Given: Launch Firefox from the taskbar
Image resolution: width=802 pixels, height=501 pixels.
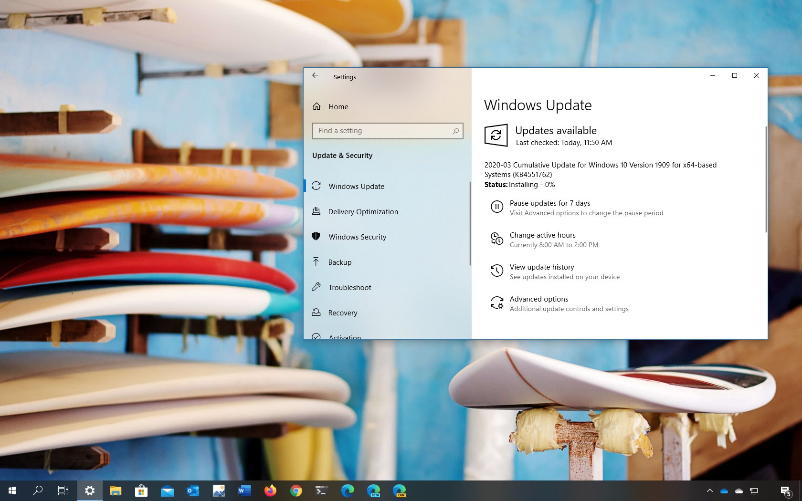Looking at the screenshot, I should pos(270,491).
